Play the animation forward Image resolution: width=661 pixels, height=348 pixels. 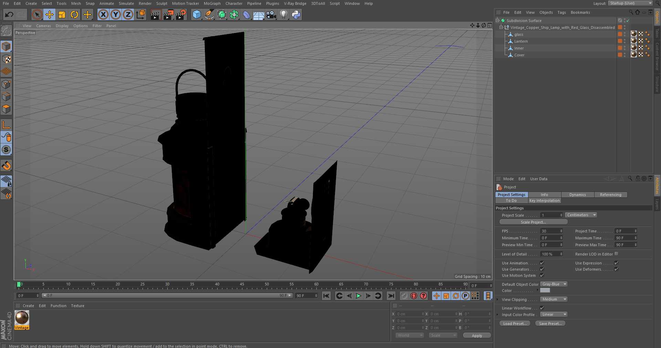(358, 296)
